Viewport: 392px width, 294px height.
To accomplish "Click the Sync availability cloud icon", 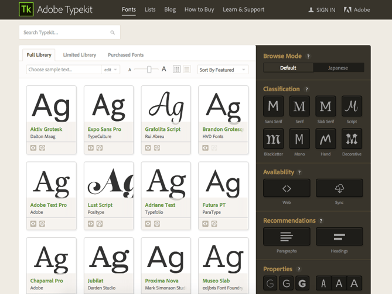I will click(x=339, y=188).
